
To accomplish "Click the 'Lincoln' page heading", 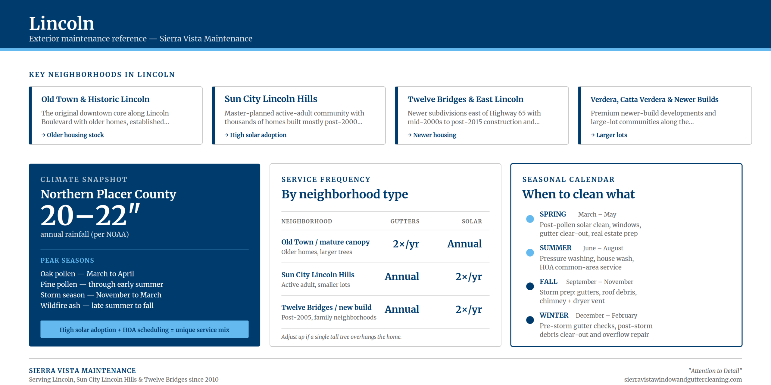I will [x=62, y=23].
